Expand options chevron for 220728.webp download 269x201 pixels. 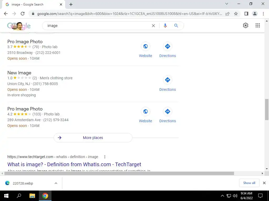(x=56, y=183)
